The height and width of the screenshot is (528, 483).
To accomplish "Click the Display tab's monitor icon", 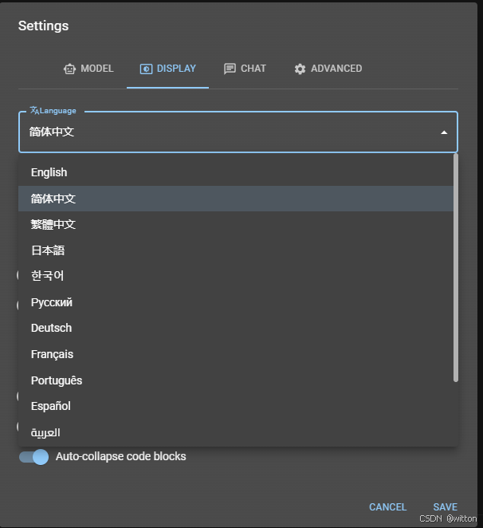I will point(146,69).
